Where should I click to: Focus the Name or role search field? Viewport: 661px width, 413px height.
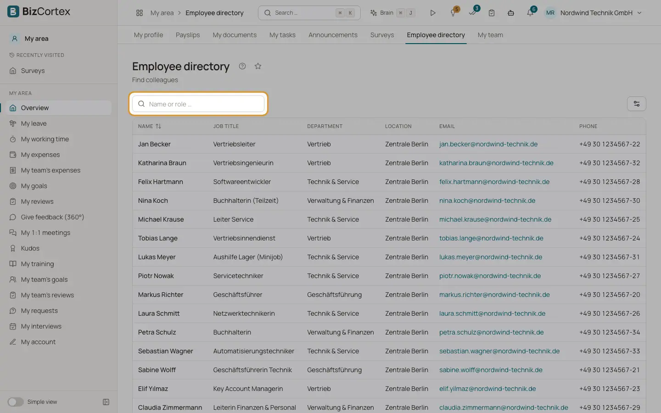click(x=198, y=104)
